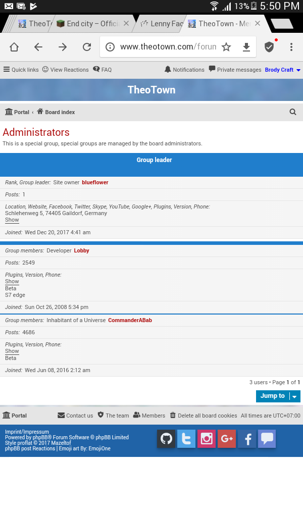Click the 'Posts: 2549' value
The height and width of the screenshot is (517, 303).
[x=28, y=263]
